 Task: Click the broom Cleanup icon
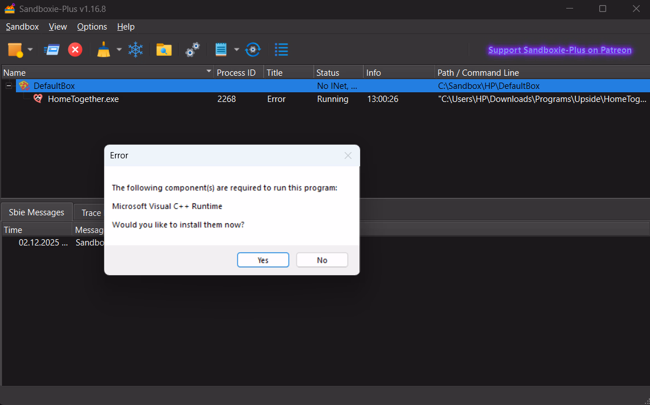pos(103,50)
